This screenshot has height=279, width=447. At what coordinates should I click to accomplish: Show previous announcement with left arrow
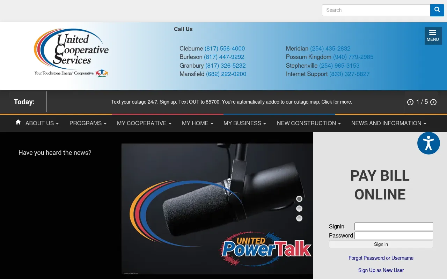[x=410, y=102]
